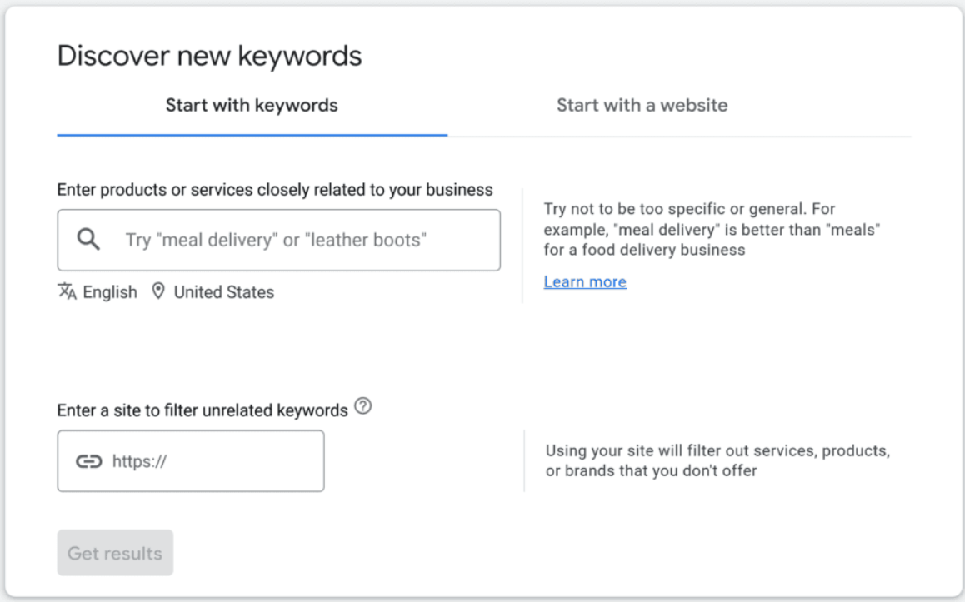
Task: Click the 'Try not to be too specific' tip
Action: [x=712, y=229]
